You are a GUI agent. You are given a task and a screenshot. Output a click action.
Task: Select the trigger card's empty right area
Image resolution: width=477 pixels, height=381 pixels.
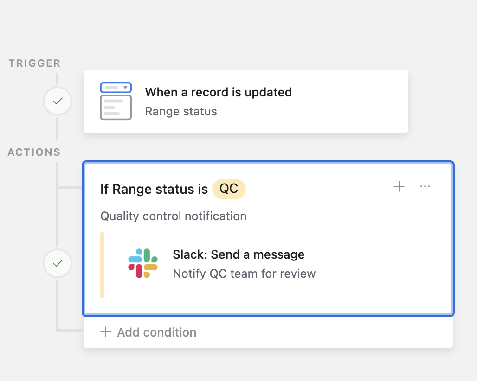click(x=353, y=101)
